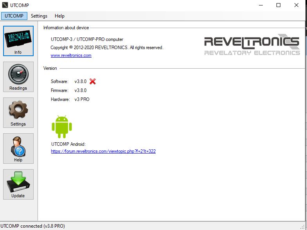Close the UTCOMP window

tap(296, 5)
